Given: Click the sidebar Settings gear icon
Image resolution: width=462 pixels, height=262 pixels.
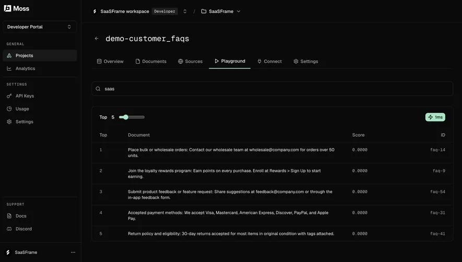Looking at the screenshot, I should tap(9, 122).
